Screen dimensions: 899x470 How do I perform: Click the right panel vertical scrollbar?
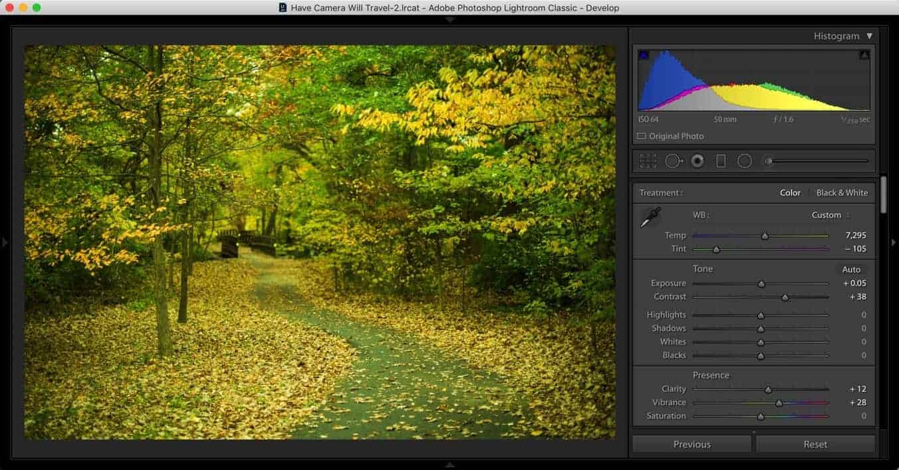point(883,195)
